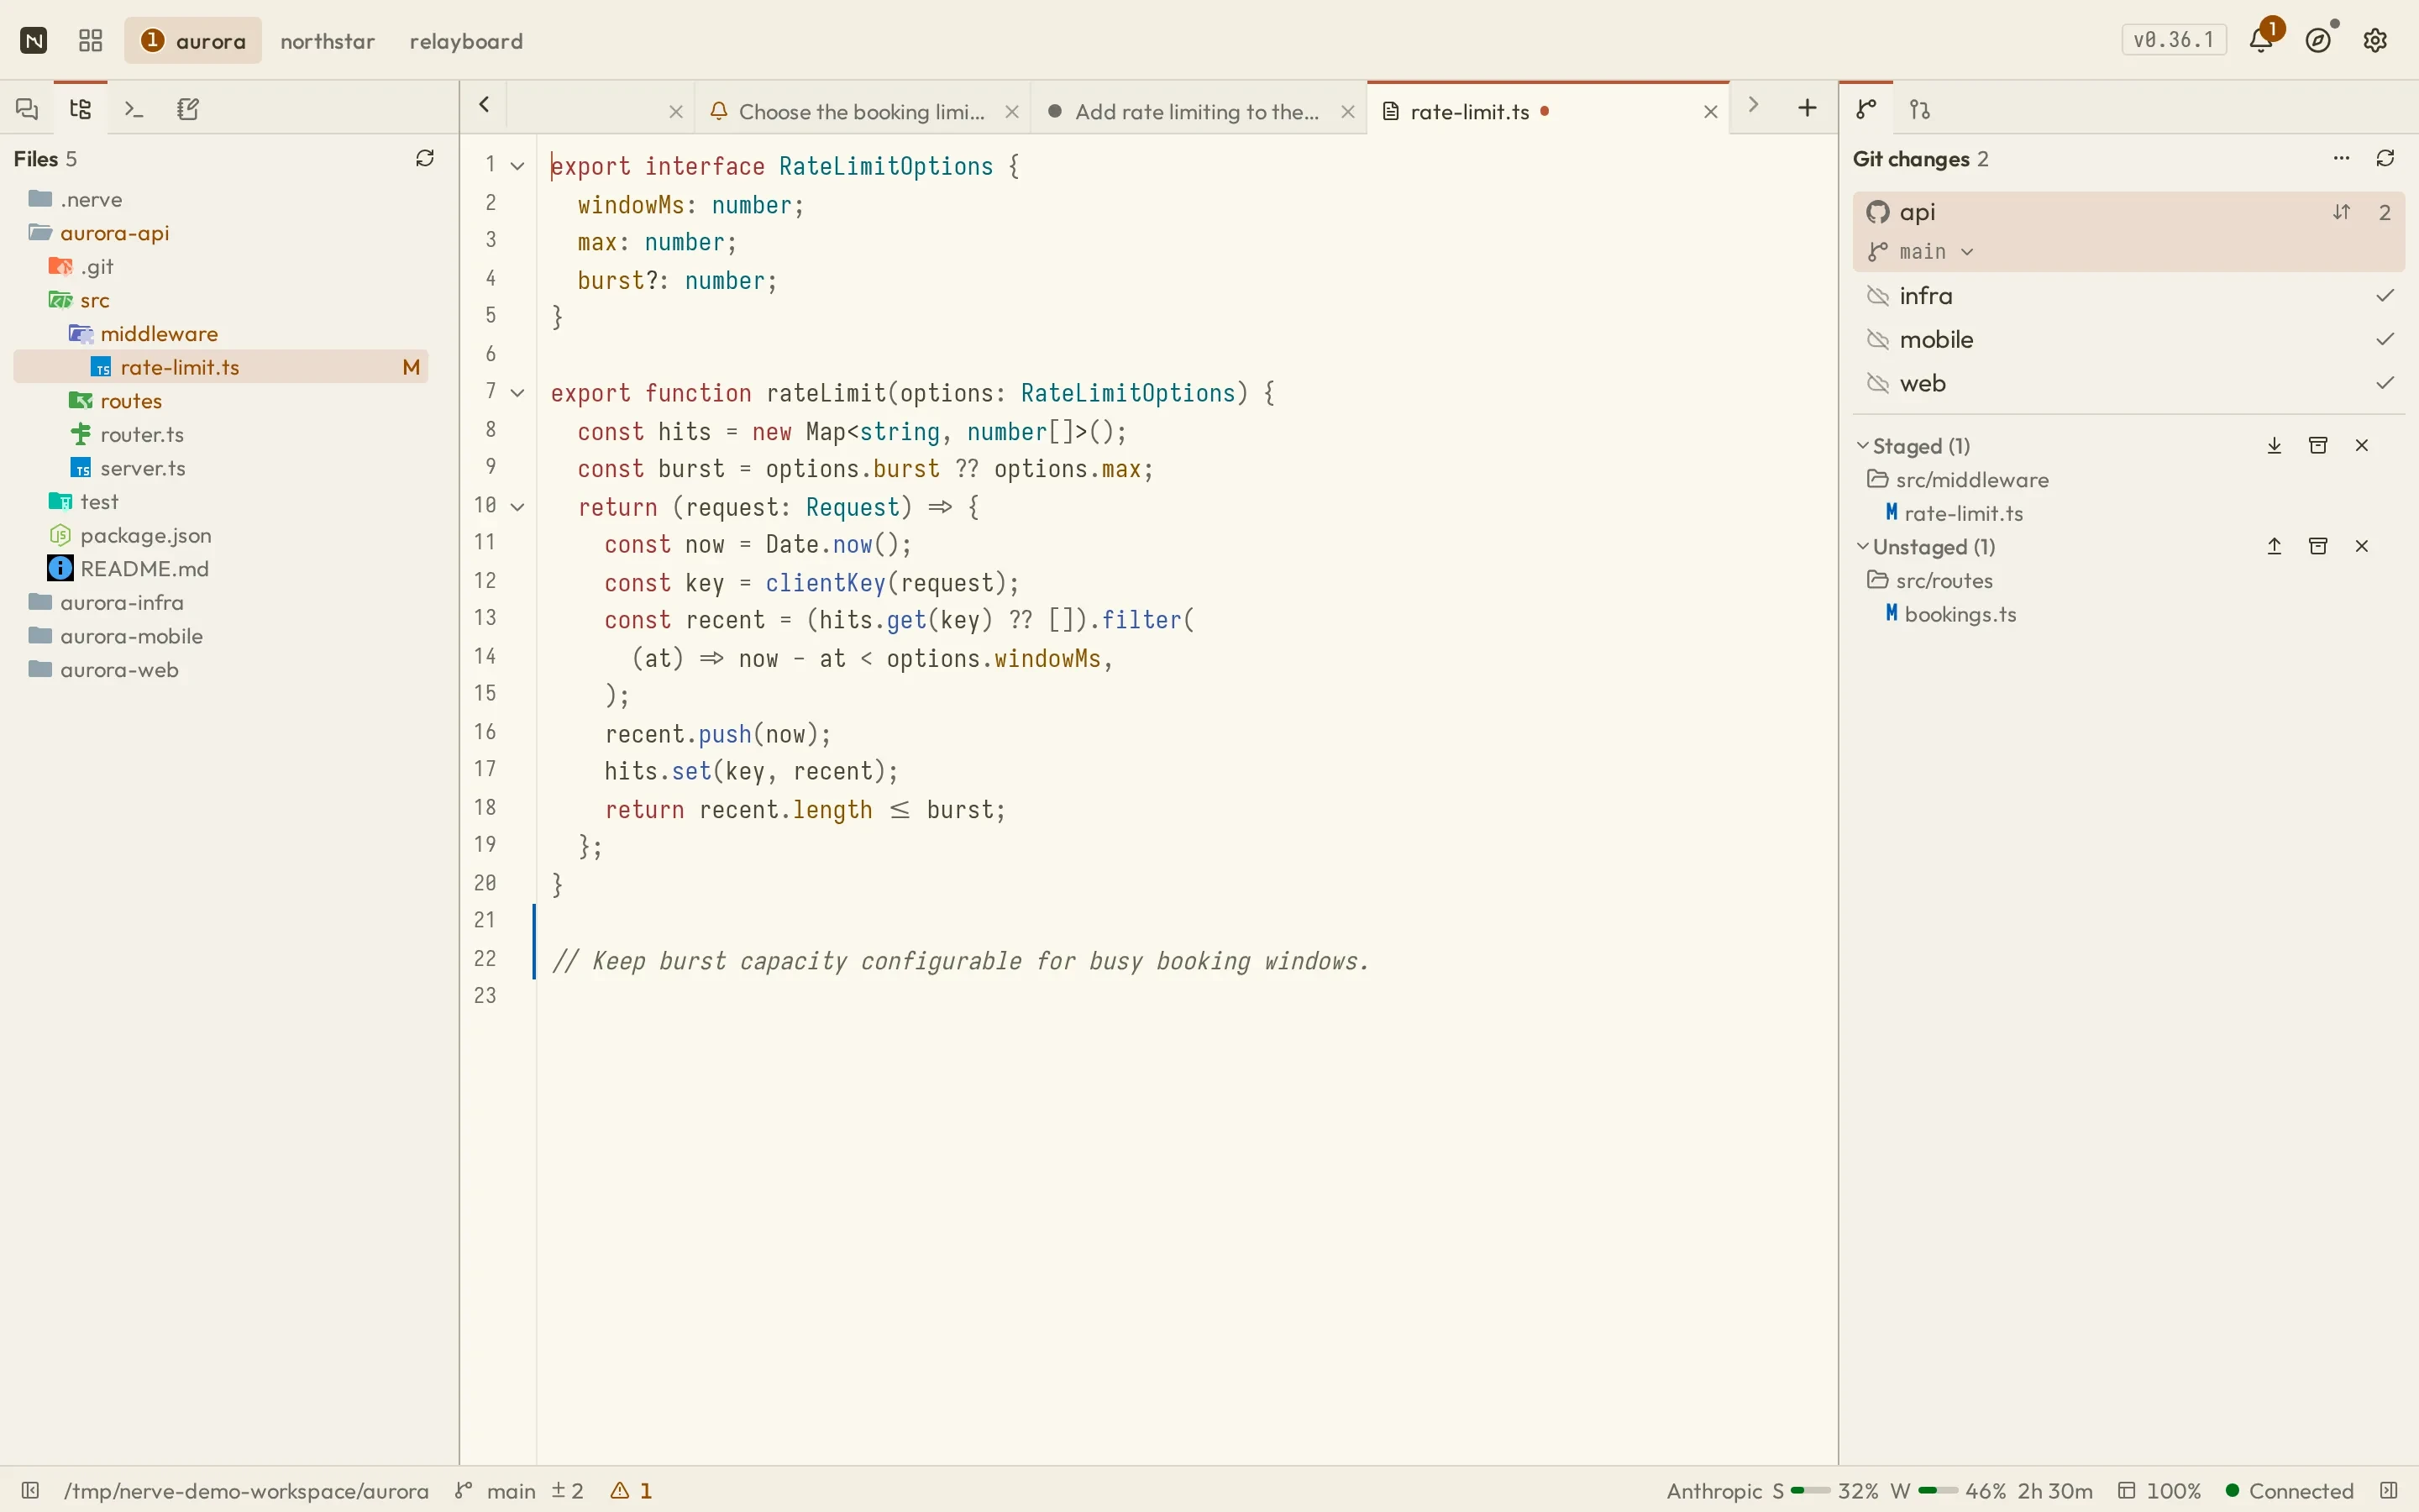Open the settings gear
This screenshot has width=2419, height=1512.
coord(2376,40)
